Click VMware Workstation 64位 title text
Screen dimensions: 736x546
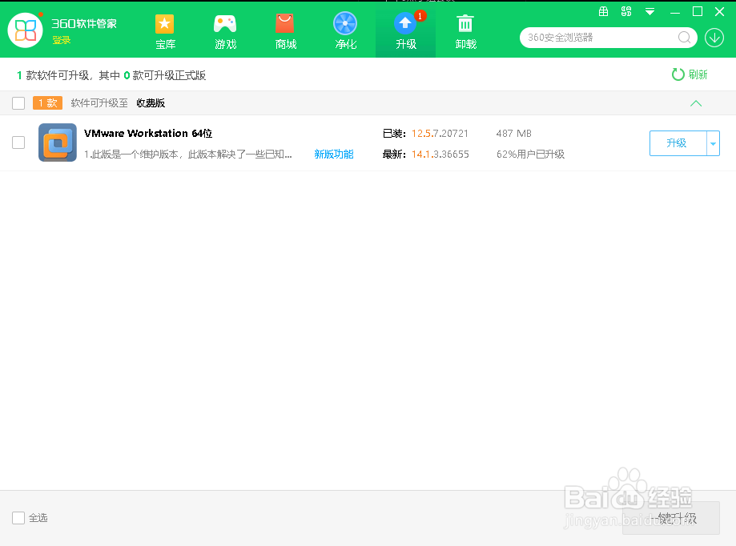(148, 133)
